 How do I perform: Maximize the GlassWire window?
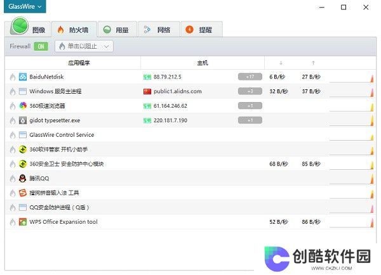[x=344, y=7]
